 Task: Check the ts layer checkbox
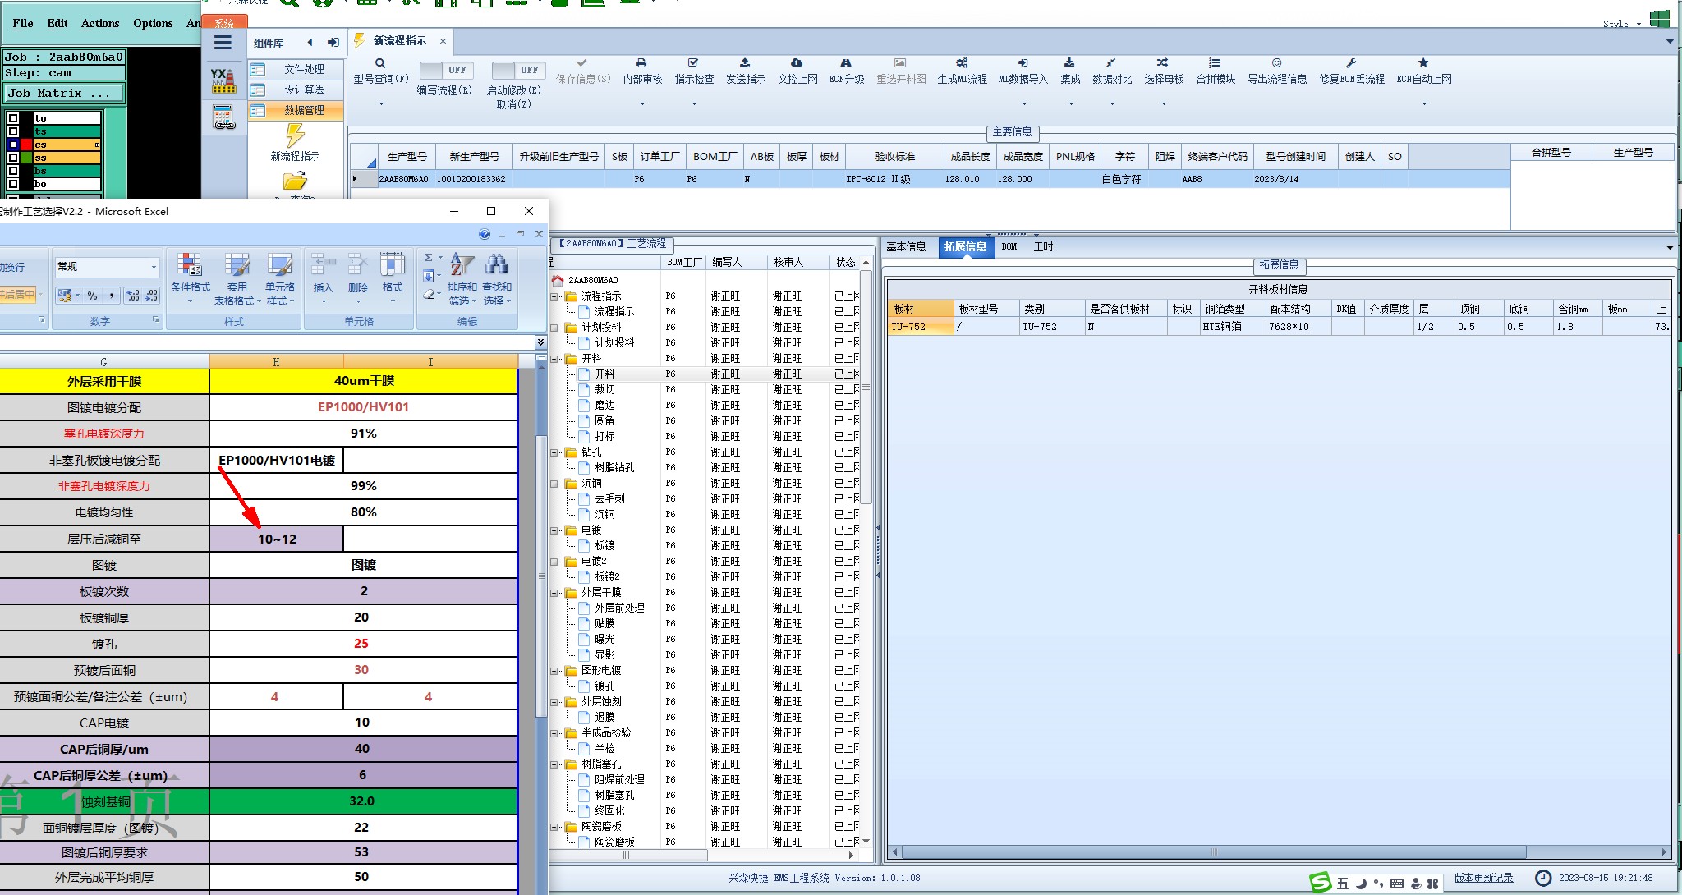pyautogui.click(x=13, y=131)
